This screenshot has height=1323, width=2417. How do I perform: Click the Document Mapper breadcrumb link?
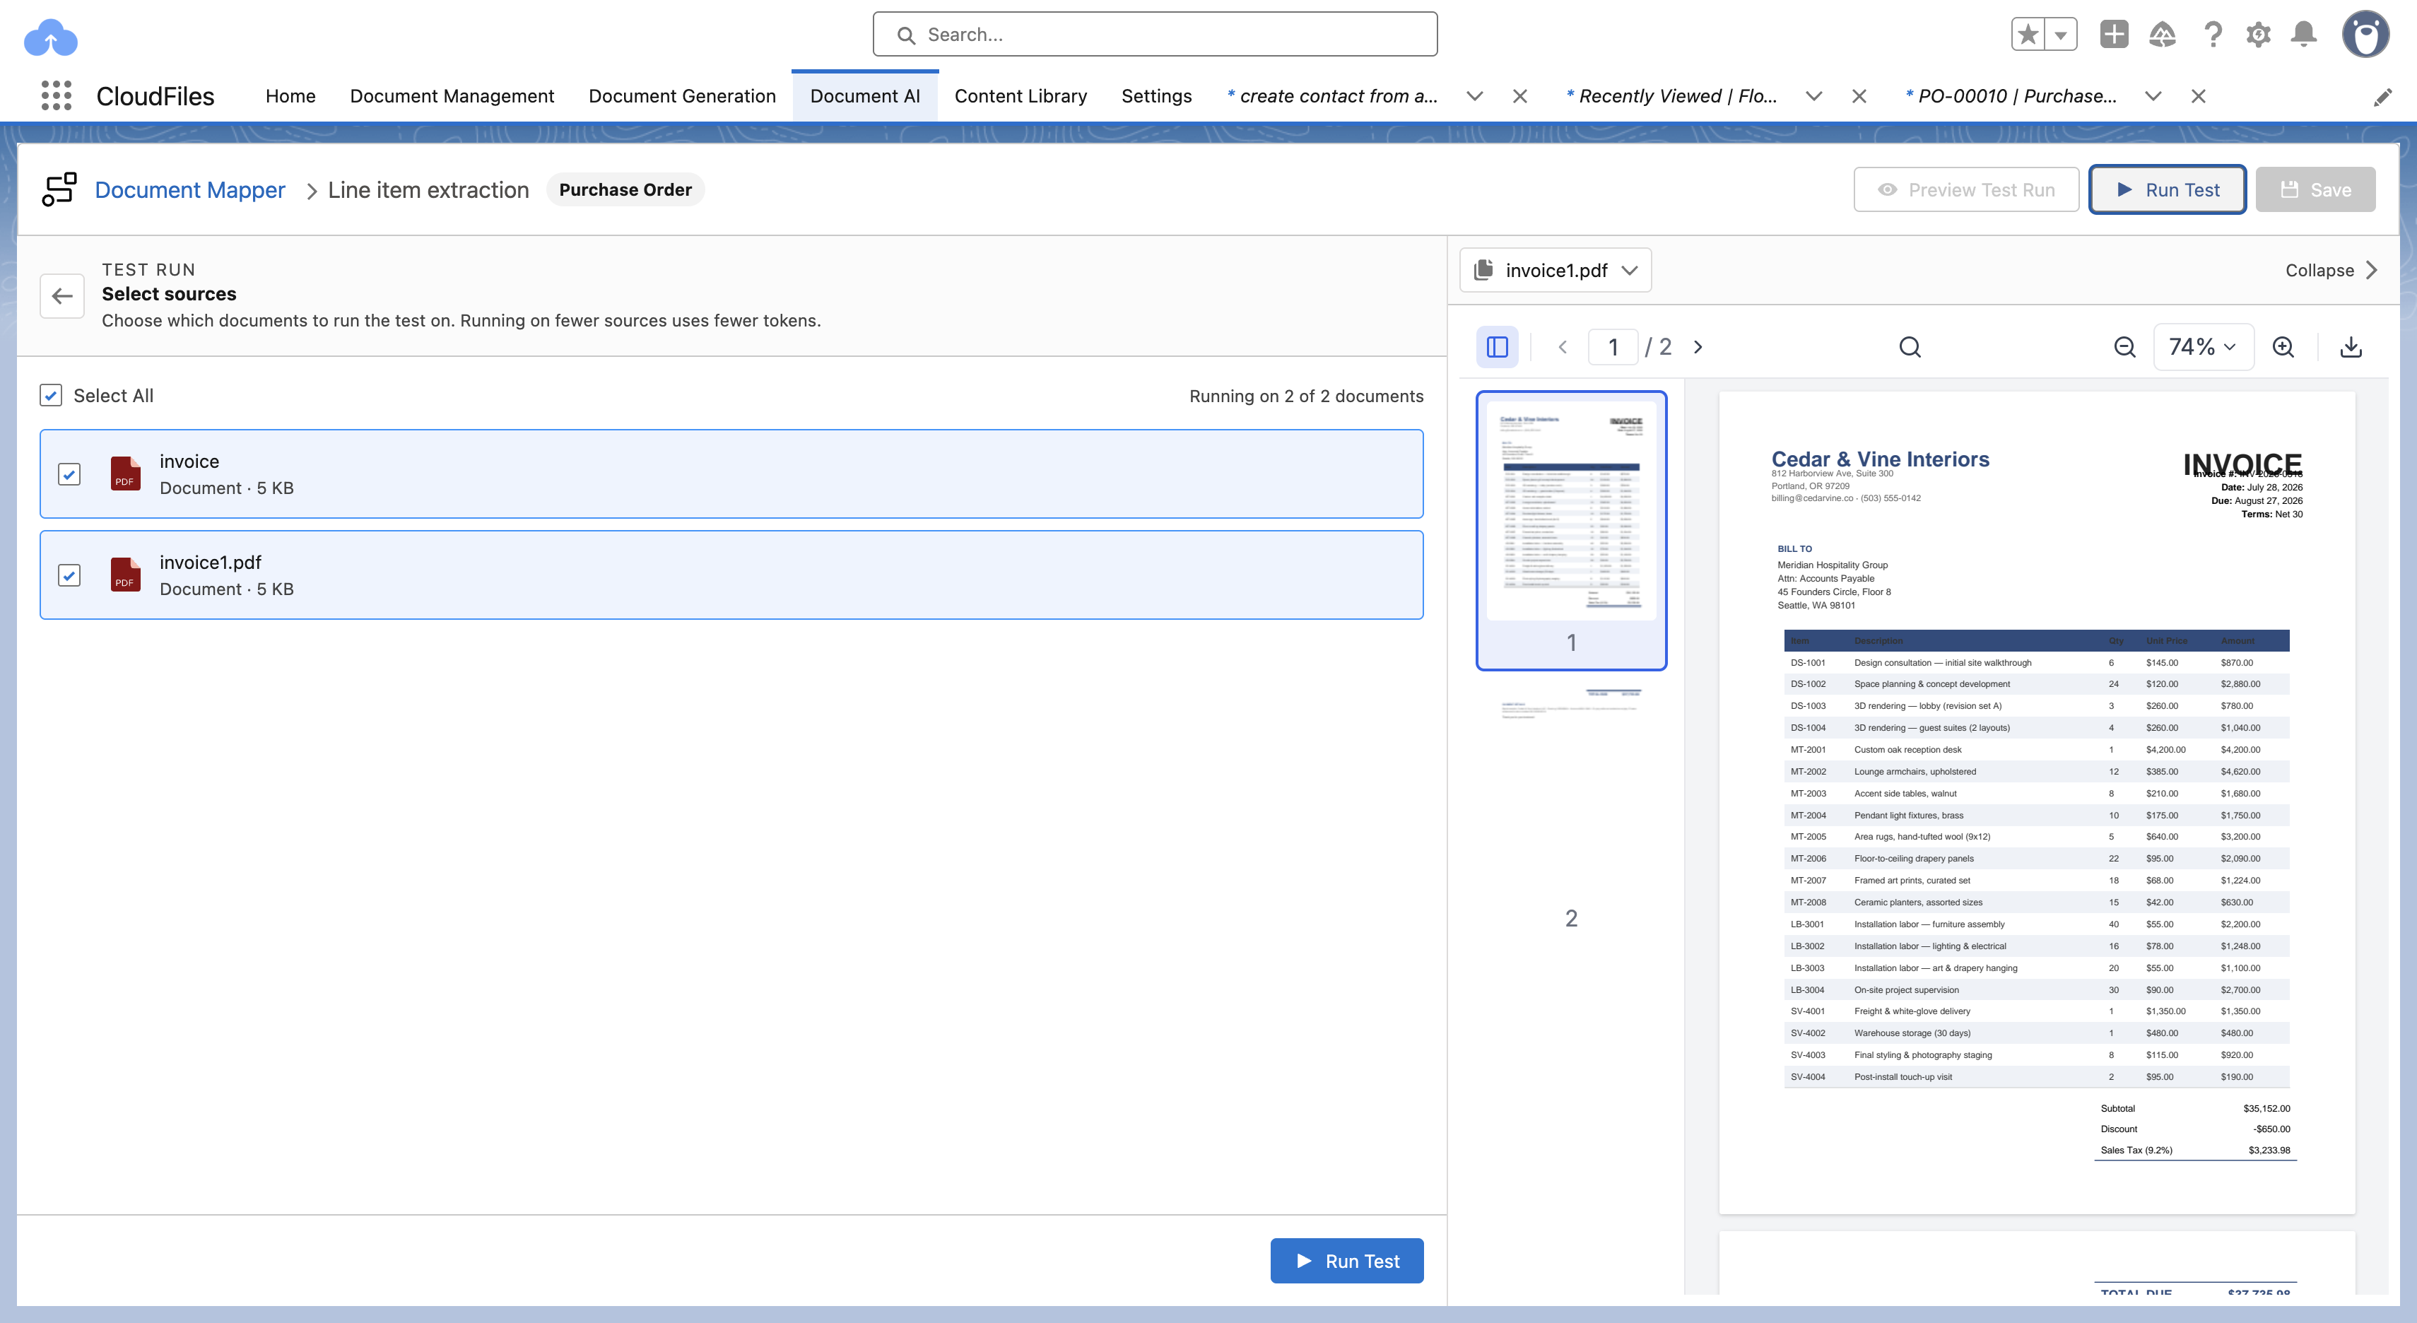(x=189, y=189)
